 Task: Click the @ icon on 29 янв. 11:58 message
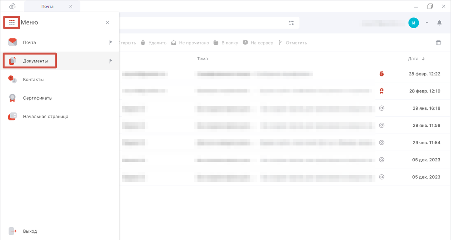(x=381, y=125)
